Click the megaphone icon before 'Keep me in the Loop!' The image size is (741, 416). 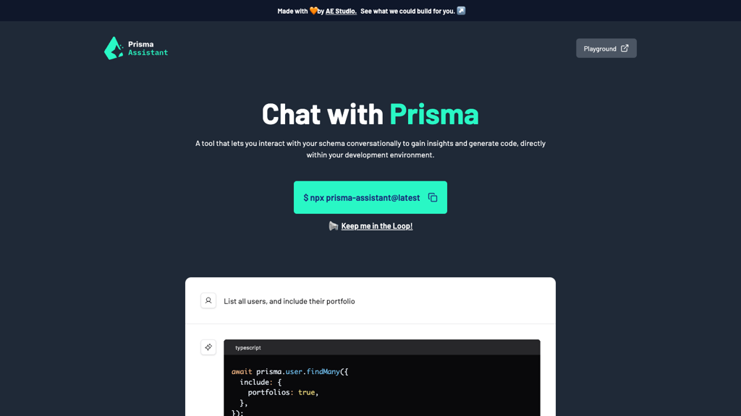tap(334, 225)
